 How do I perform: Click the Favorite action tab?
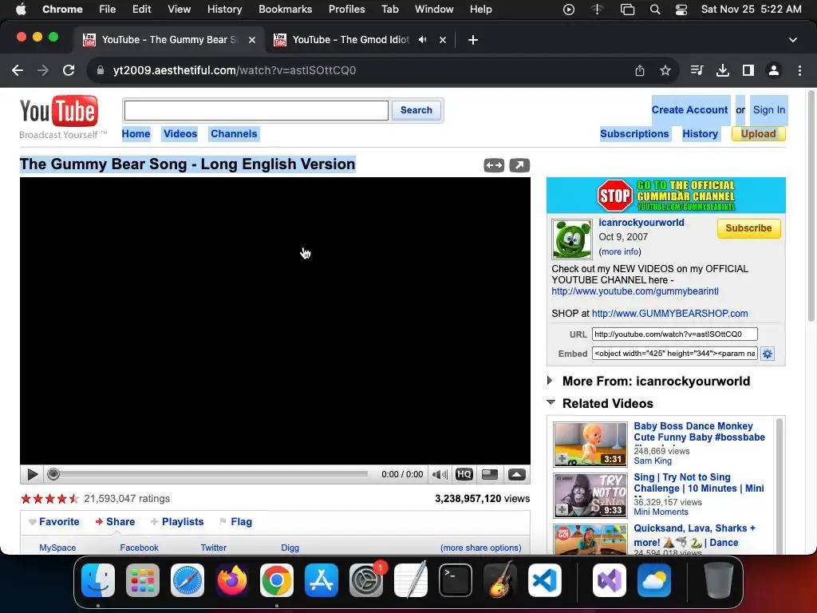pos(54,522)
